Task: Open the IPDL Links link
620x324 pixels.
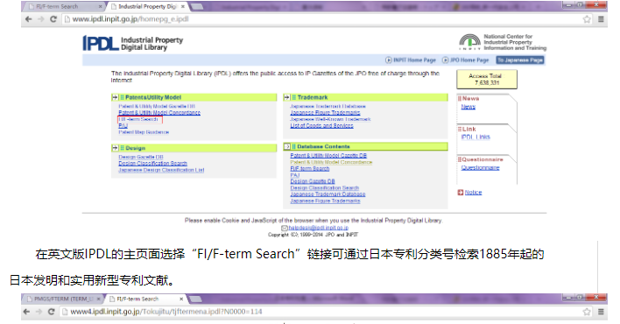Action: [x=476, y=137]
